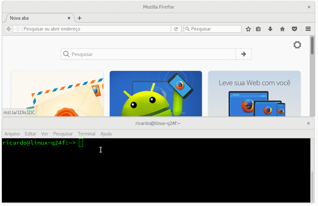Open the Android Firefox tile
The width and height of the screenshot is (318, 206).
click(156, 94)
